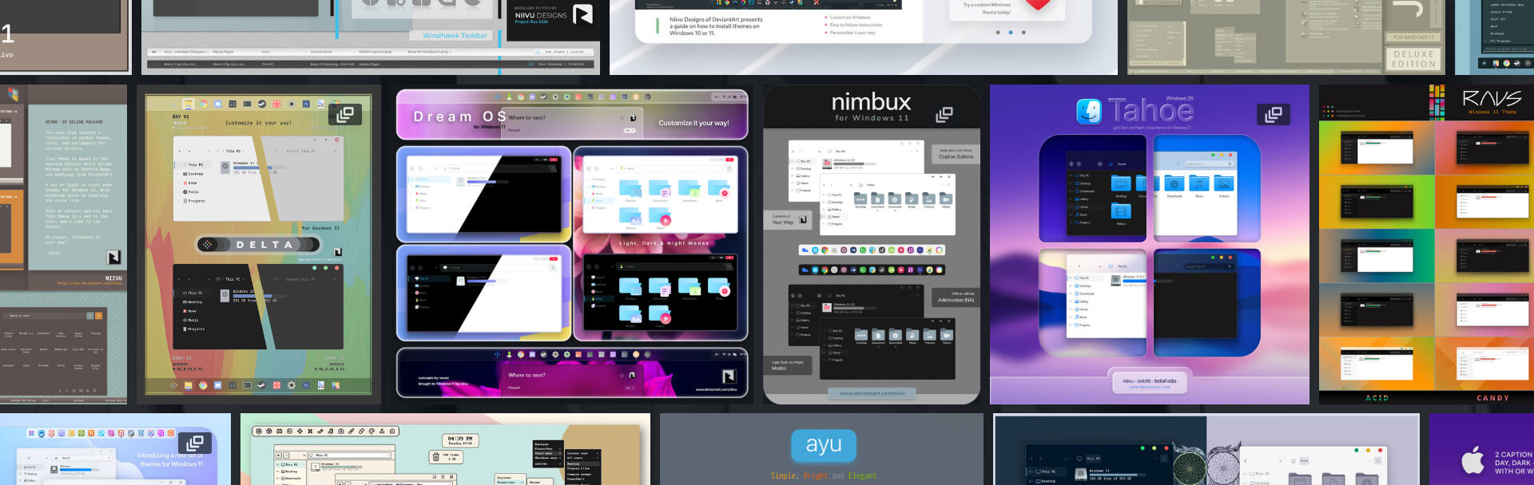Click the white Apple logo on purple thumbnail
1534x485 pixels.
(1472, 461)
